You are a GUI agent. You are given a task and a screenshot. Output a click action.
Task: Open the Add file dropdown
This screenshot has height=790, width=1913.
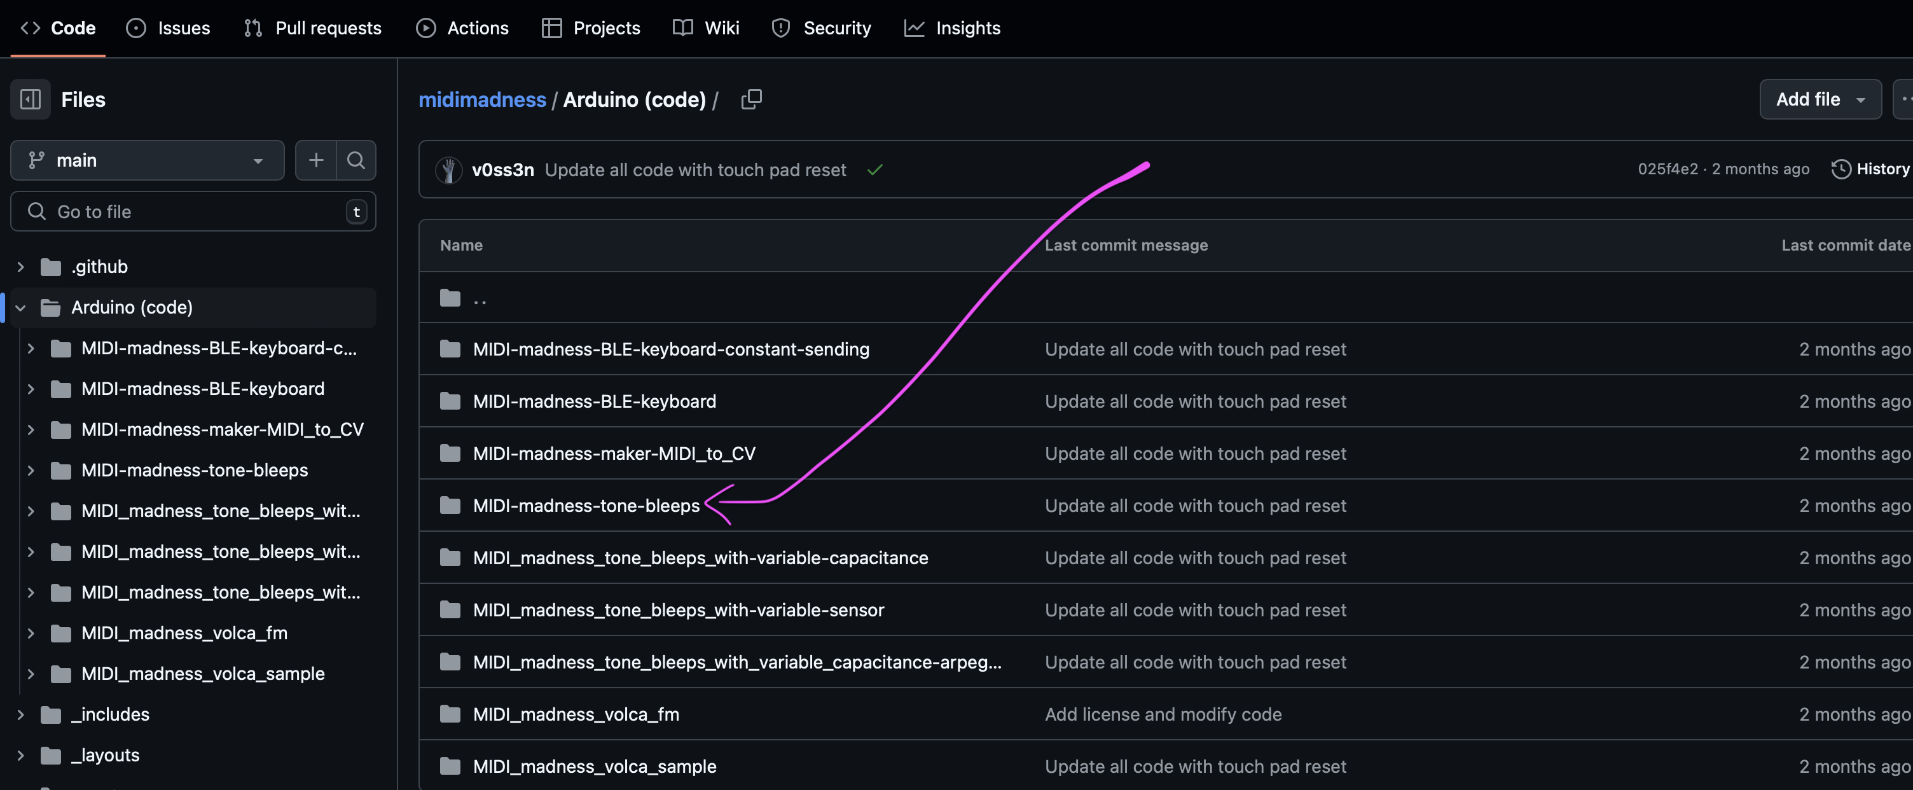[x=1820, y=99]
